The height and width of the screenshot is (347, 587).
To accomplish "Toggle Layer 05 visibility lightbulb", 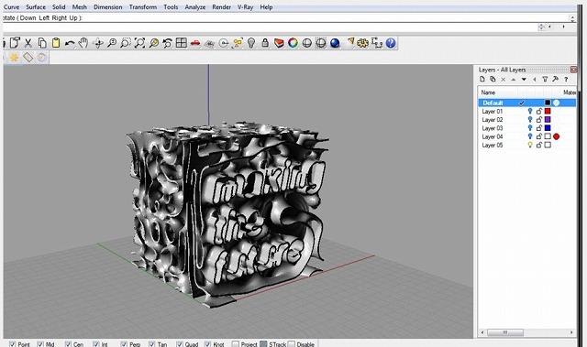I will coord(530,145).
